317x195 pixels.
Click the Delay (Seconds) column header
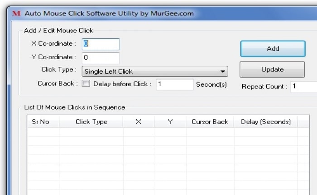pyautogui.click(x=266, y=121)
